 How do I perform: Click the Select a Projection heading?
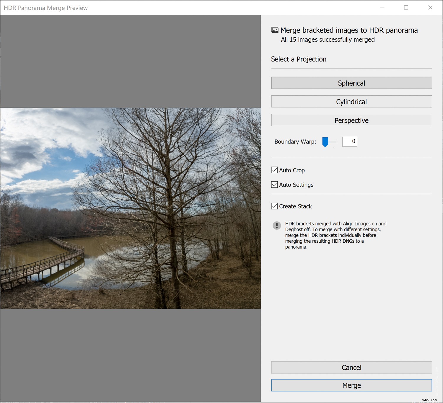299,59
